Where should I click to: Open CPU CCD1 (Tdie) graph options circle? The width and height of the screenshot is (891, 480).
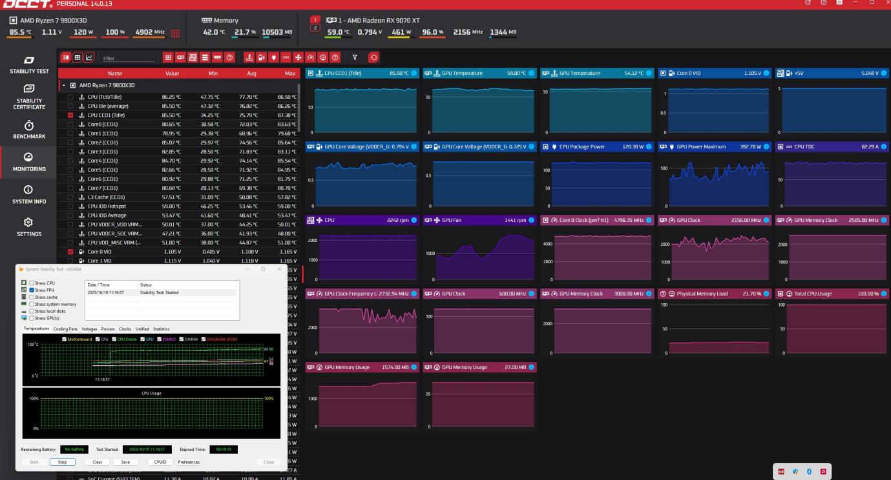click(x=414, y=74)
